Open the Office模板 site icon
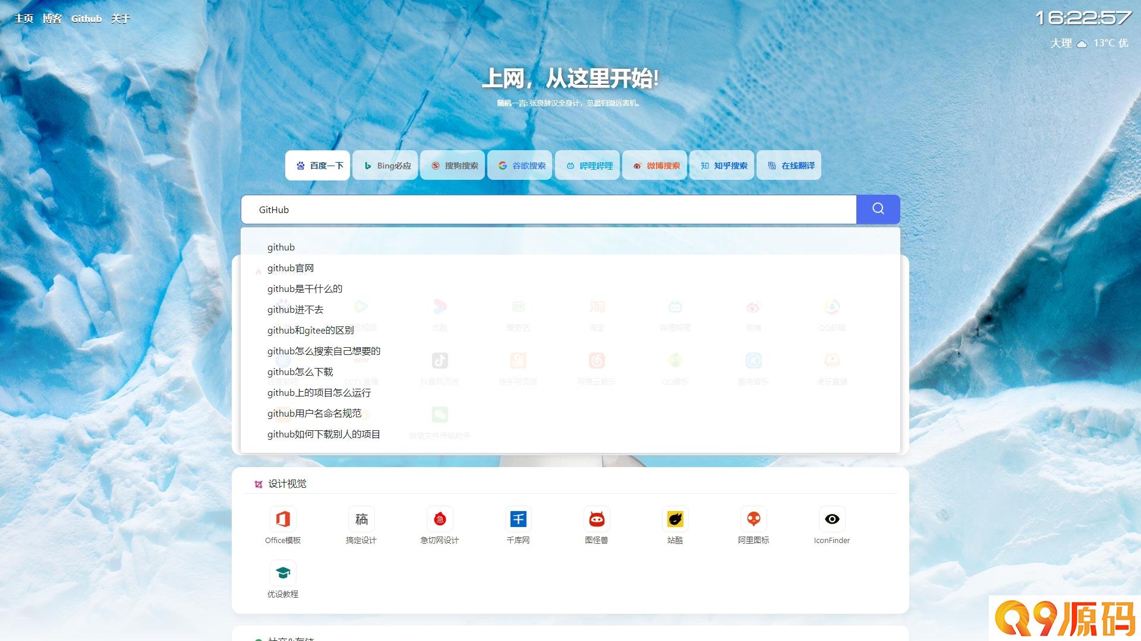The width and height of the screenshot is (1141, 641). click(x=283, y=519)
